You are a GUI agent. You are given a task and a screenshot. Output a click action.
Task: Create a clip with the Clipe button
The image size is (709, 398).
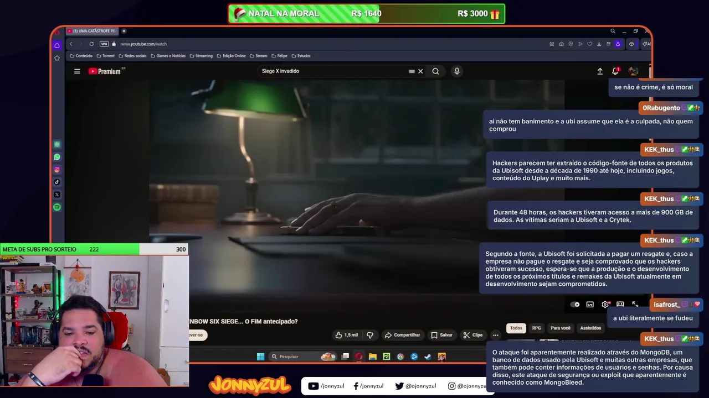(472, 335)
